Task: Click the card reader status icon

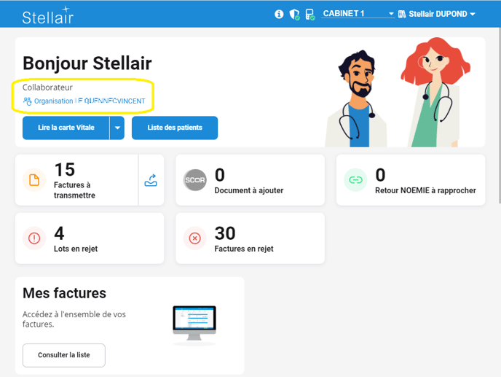Action: [310, 14]
